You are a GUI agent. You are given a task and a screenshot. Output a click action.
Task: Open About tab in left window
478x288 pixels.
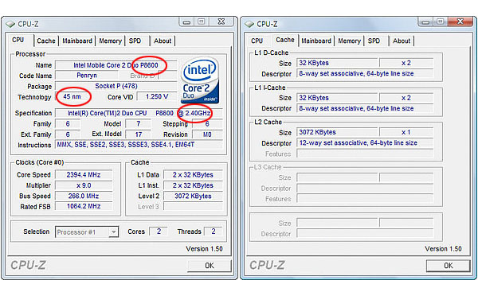tap(163, 41)
